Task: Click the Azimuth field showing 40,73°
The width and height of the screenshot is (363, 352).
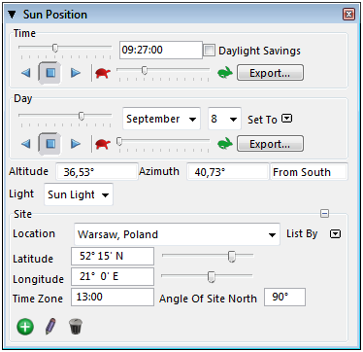Action: point(228,172)
